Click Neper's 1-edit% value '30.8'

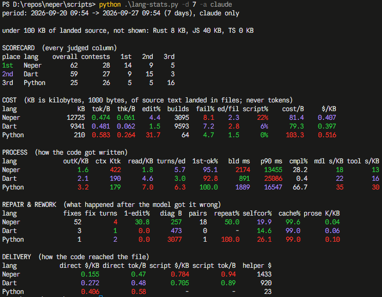pyautogui.click(x=142, y=222)
